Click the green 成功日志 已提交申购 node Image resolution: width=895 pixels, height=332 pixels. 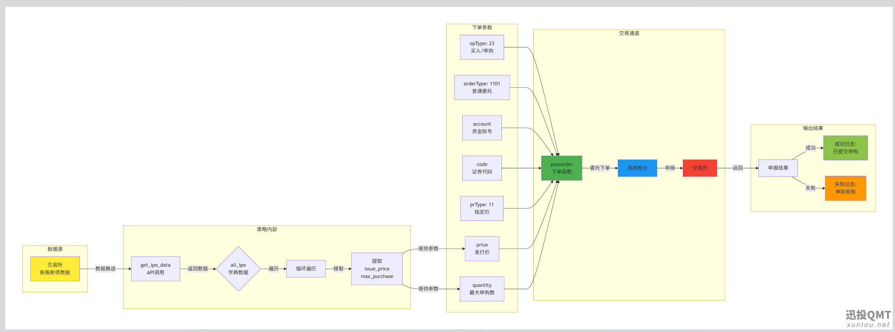845,148
